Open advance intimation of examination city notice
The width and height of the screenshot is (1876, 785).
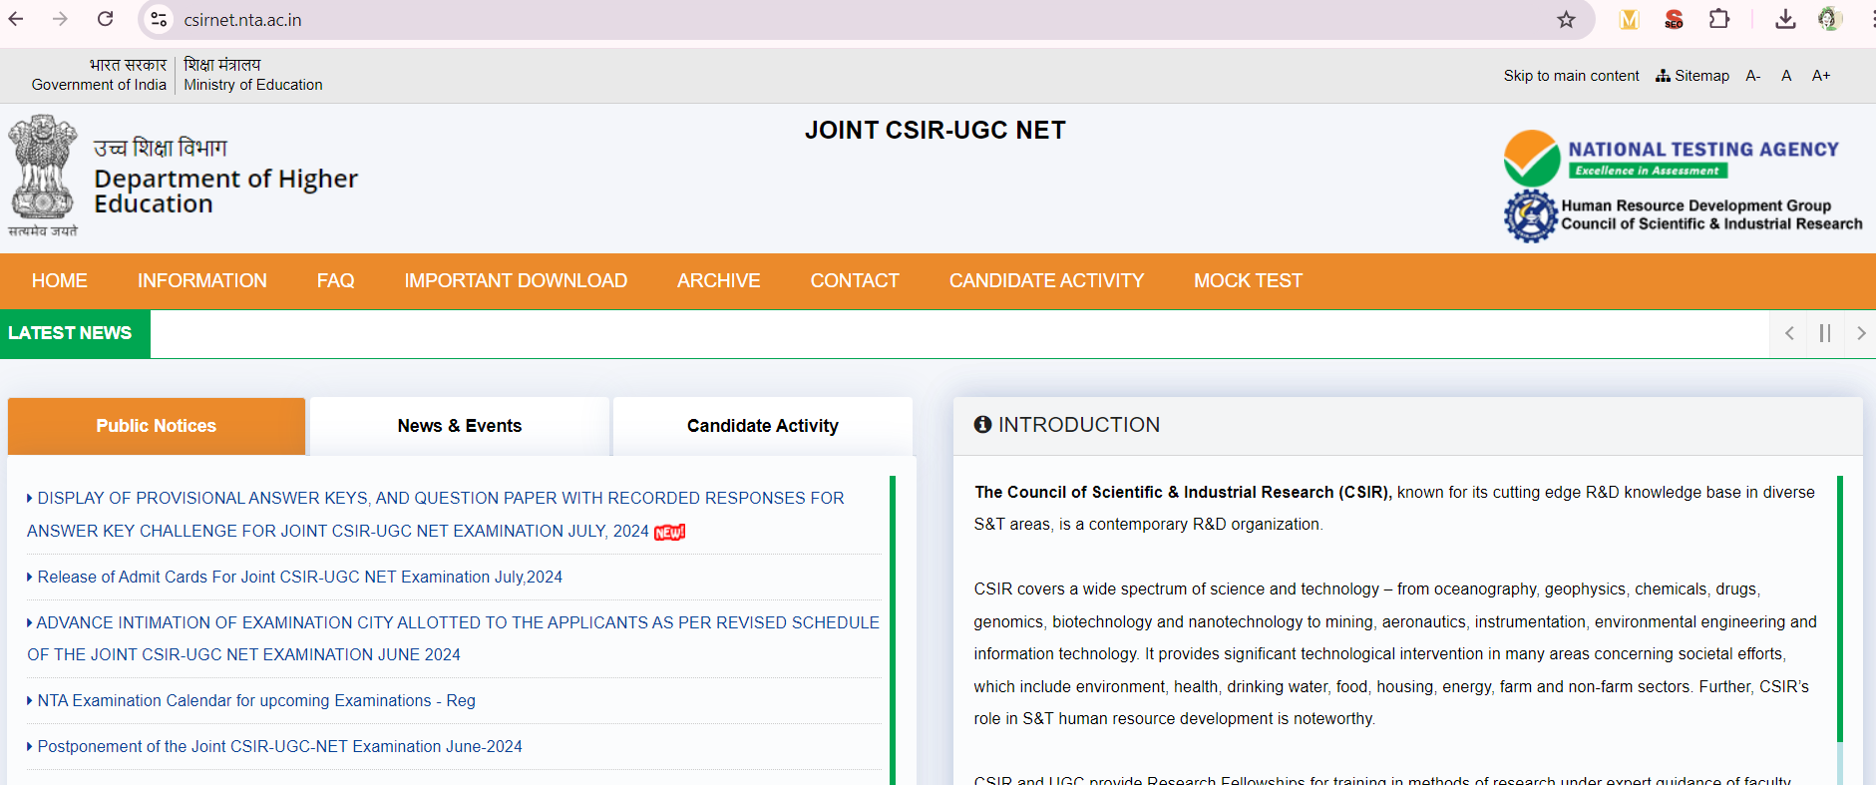(453, 638)
